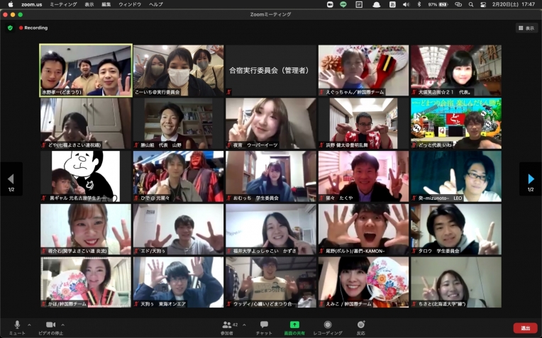
Task: Open the chat panel
Action: click(264, 325)
